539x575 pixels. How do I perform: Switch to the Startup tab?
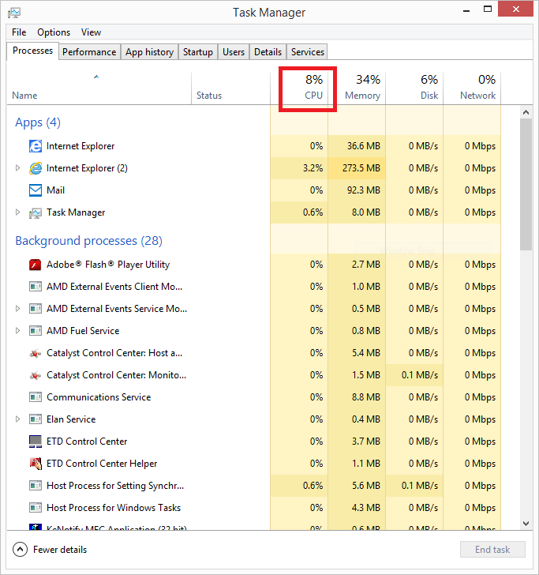tap(198, 52)
